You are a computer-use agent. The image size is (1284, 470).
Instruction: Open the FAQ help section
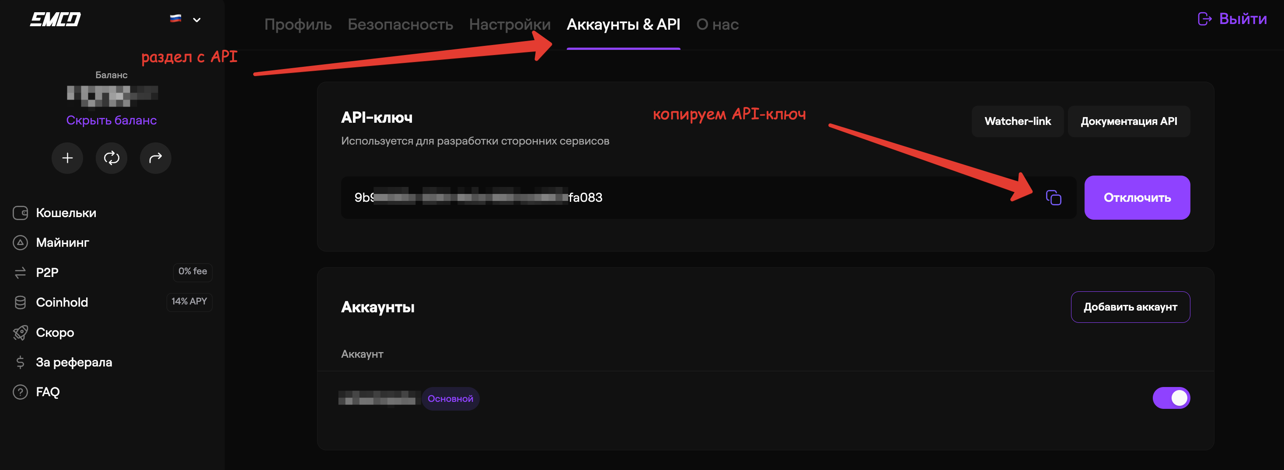(x=47, y=392)
